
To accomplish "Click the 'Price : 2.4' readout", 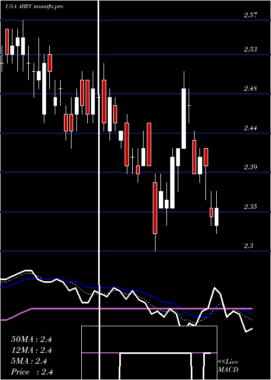I will pyautogui.click(x=32, y=372).
